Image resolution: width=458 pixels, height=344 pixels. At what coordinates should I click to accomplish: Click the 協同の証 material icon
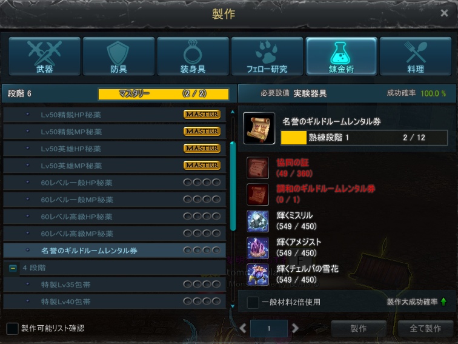257,168
